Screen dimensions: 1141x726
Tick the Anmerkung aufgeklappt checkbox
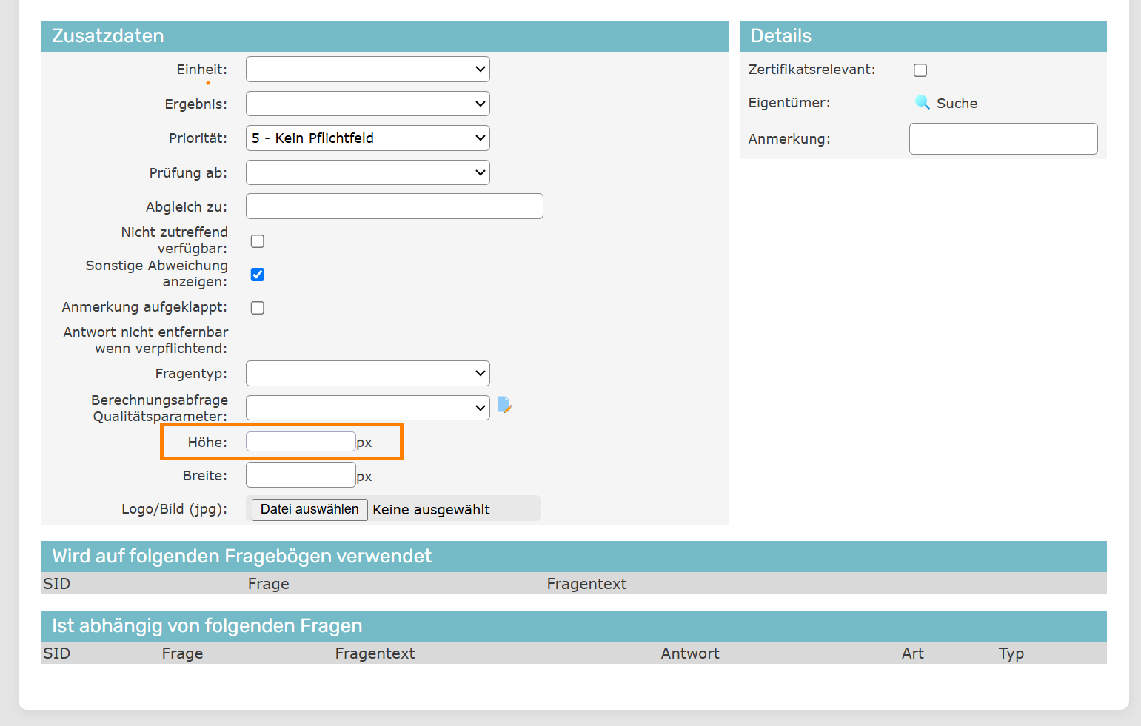tap(258, 308)
